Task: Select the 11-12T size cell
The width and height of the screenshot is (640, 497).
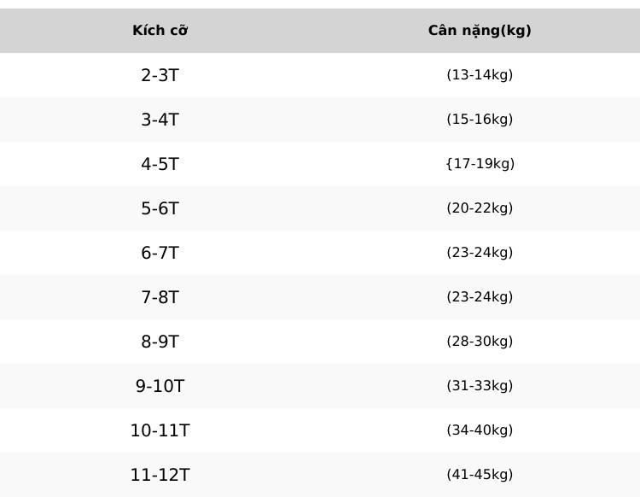Action: click(x=160, y=475)
